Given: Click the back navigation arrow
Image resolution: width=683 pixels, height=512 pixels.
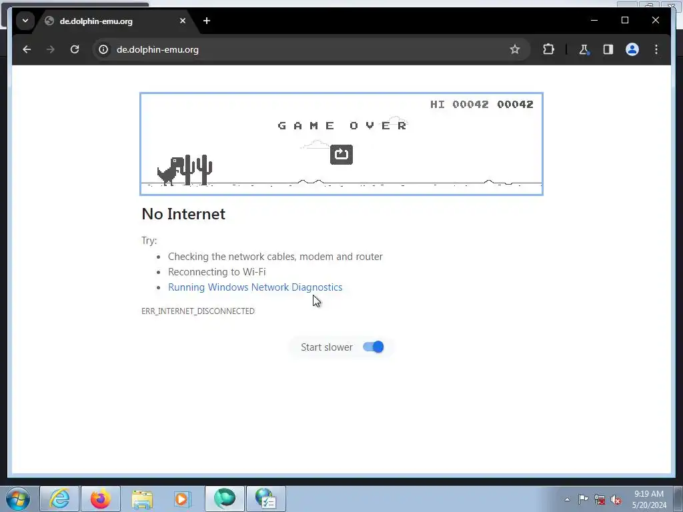Looking at the screenshot, I should [27, 49].
